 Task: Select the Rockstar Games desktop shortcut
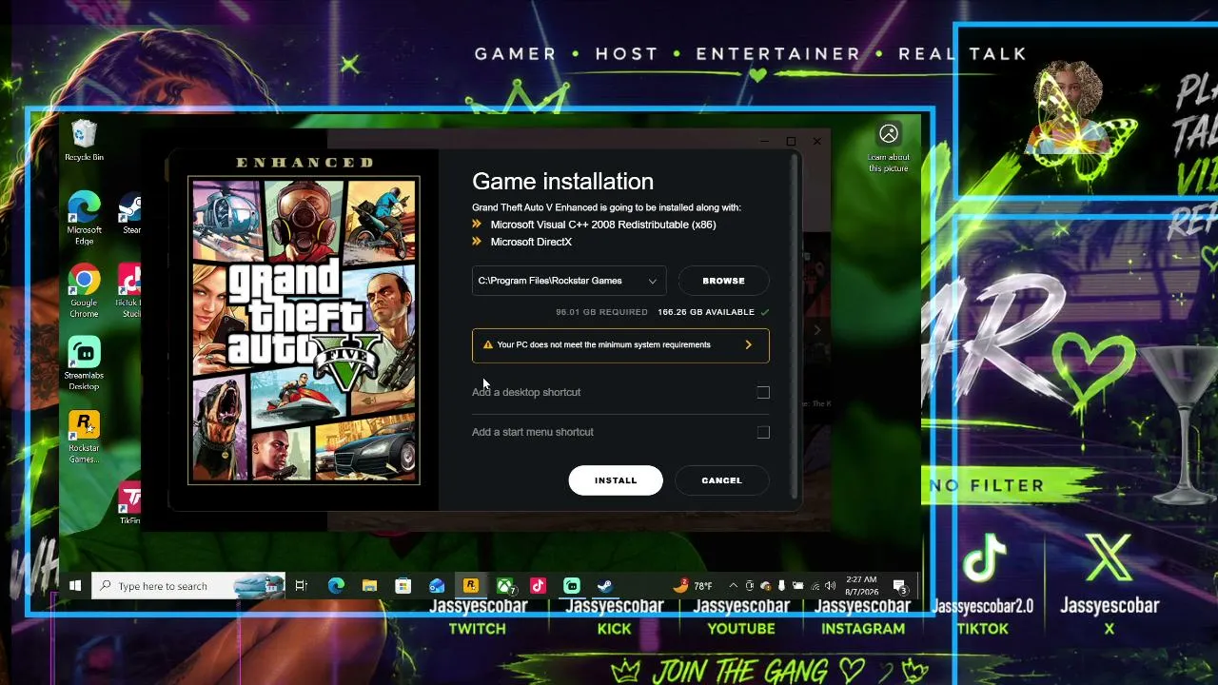(x=84, y=437)
